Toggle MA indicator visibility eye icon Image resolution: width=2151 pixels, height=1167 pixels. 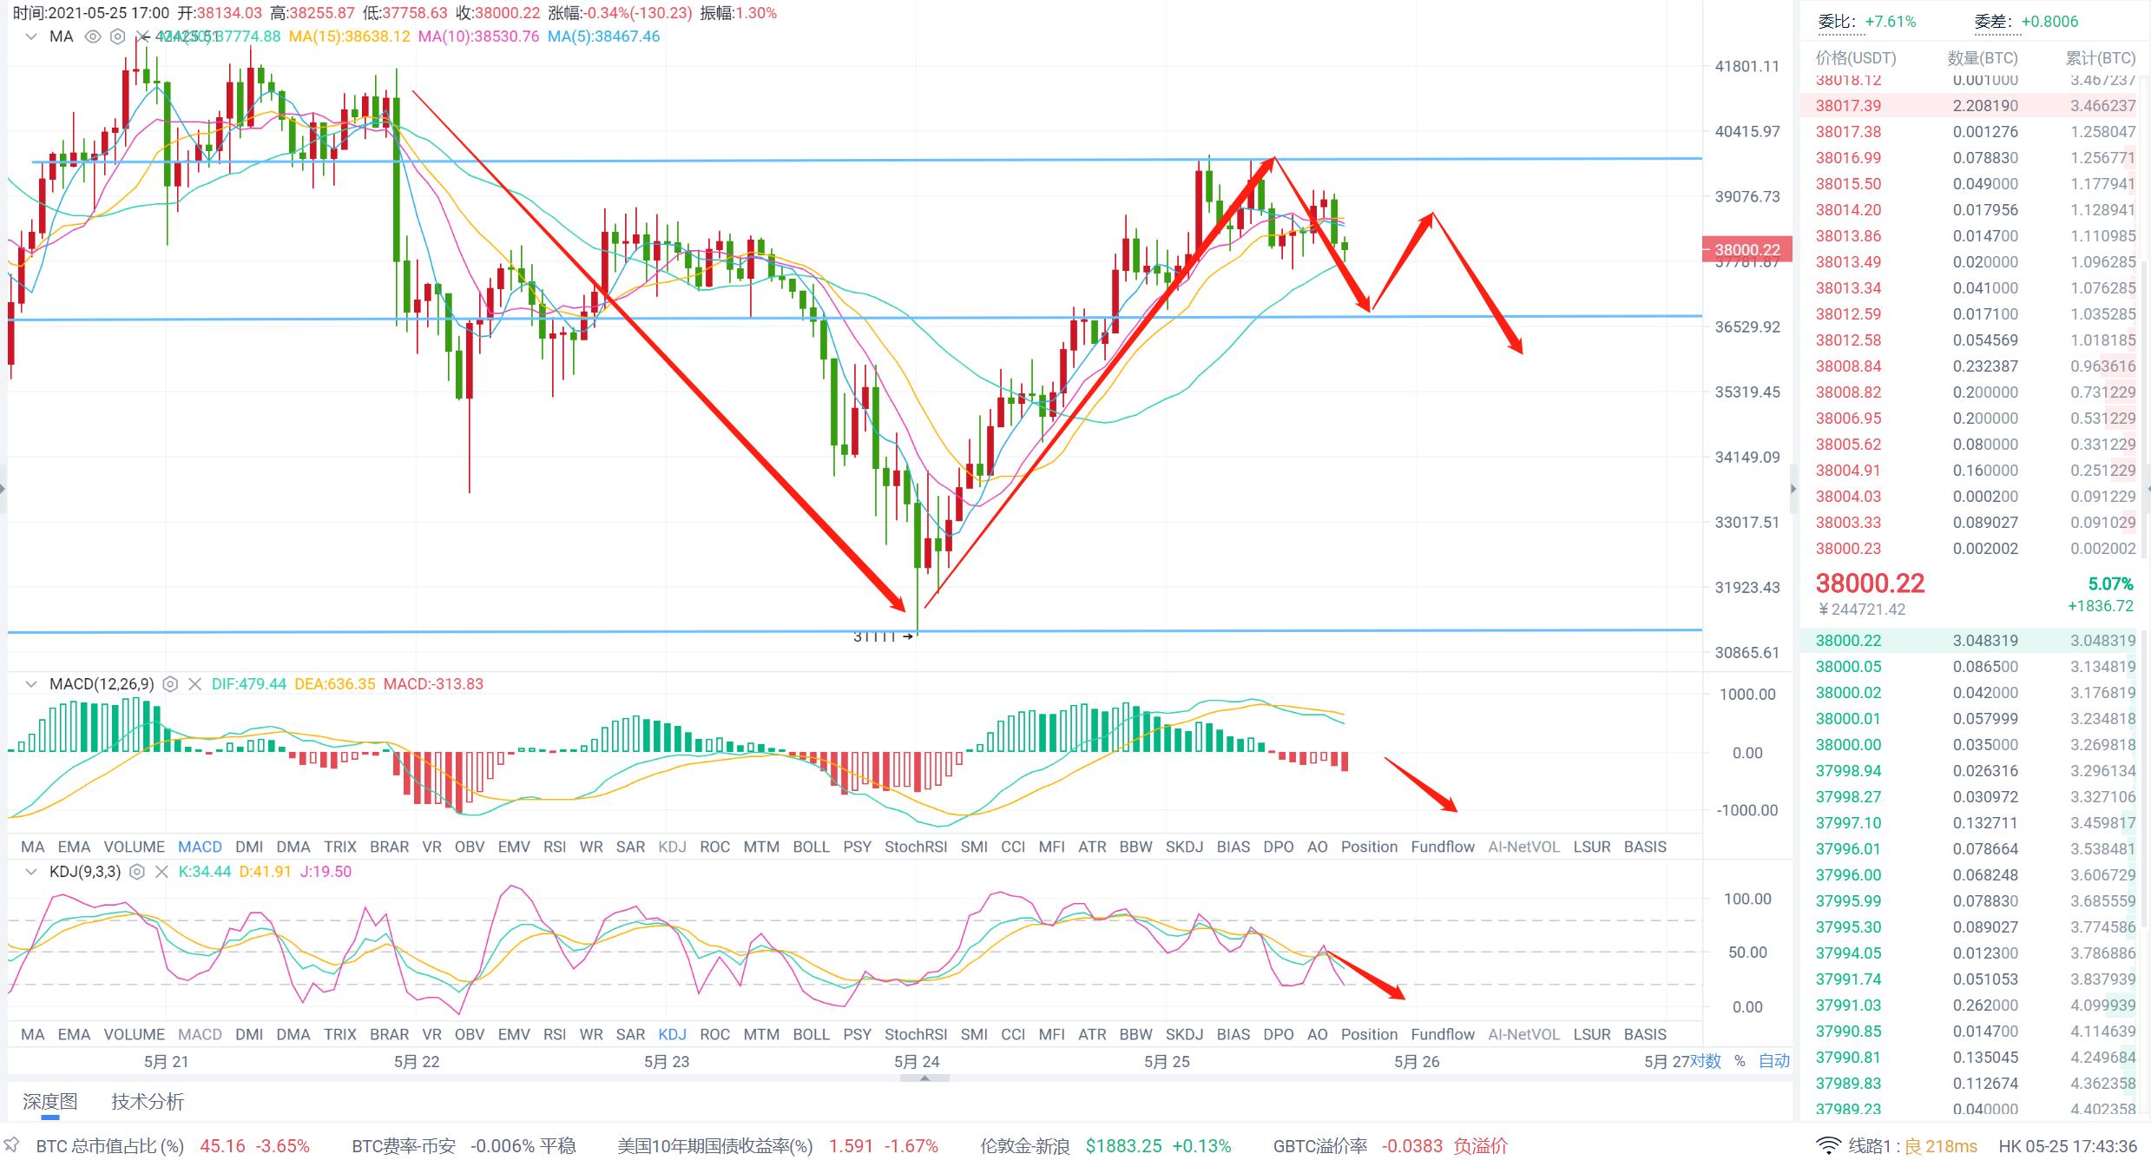[93, 36]
